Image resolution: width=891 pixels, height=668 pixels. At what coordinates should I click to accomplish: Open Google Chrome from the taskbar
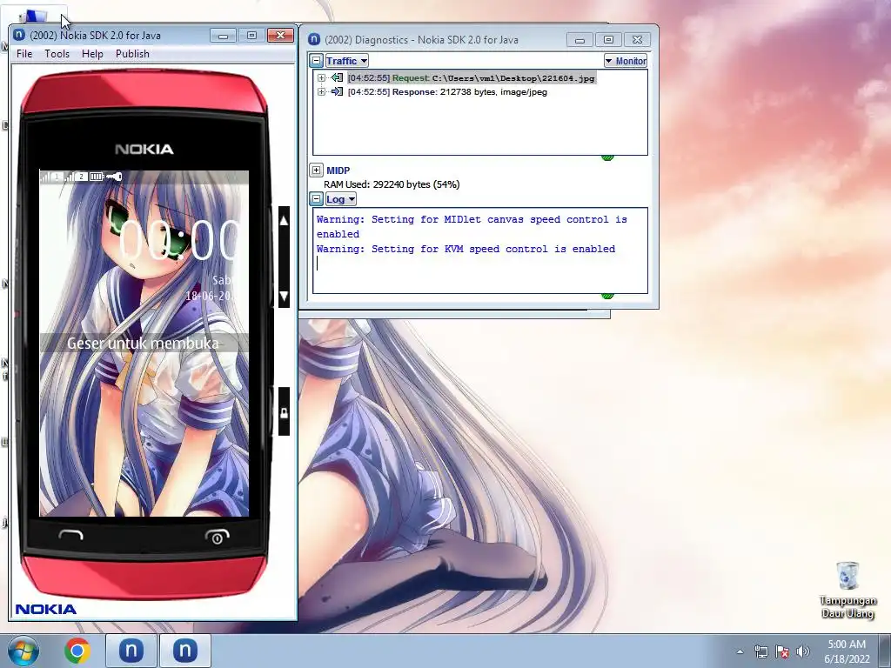[x=77, y=651]
